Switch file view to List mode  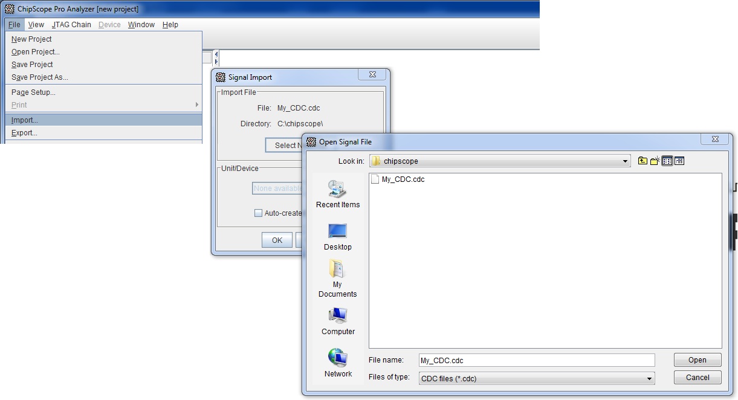pyautogui.click(x=667, y=161)
